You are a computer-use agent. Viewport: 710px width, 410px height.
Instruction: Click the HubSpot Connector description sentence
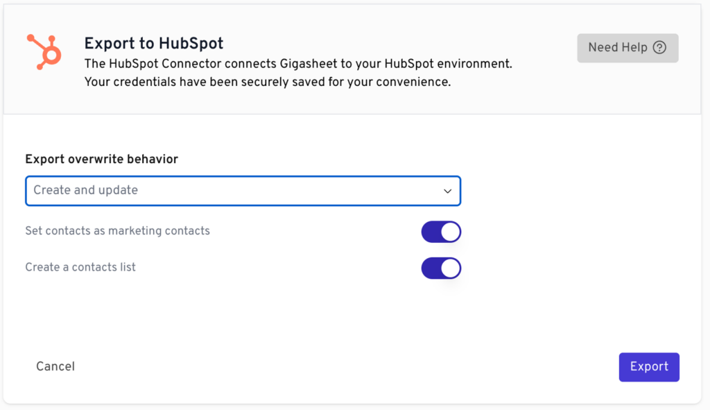point(298,64)
